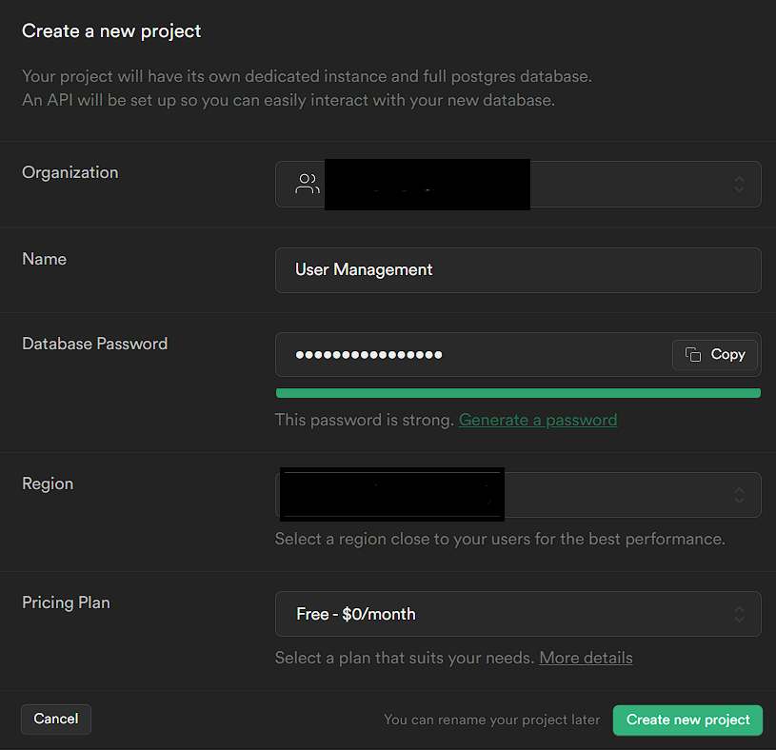Click the Create new project button

tap(687, 720)
